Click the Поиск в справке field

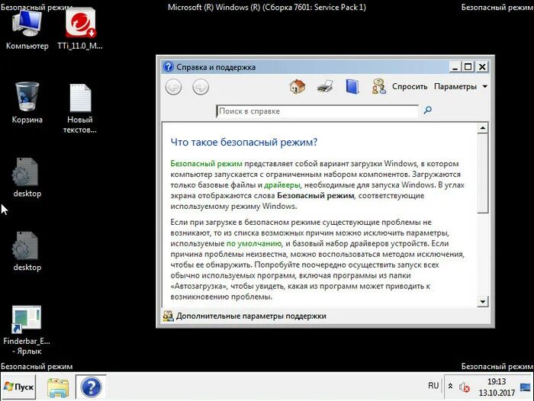[x=317, y=111]
